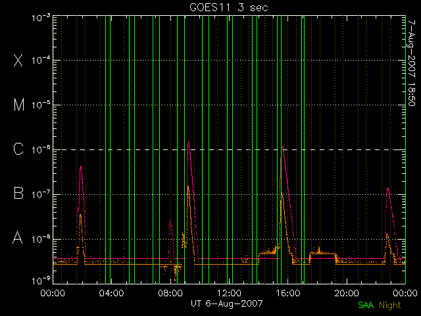
Task: Click the 20:00 time axis label
Action: [x=347, y=293]
